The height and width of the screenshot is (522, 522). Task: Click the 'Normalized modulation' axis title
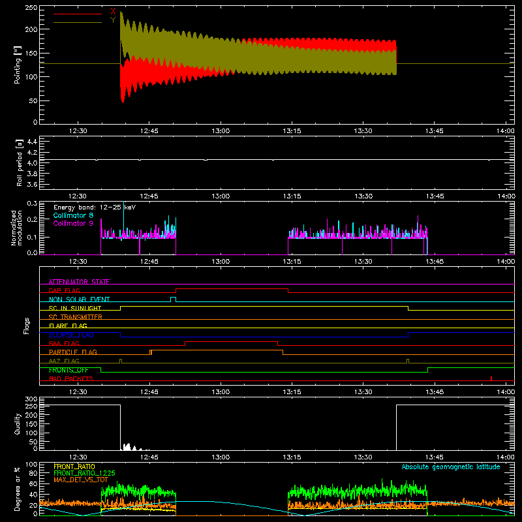(x=17, y=228)
